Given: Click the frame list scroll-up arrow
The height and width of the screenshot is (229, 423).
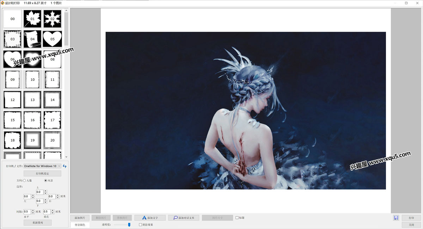Looking at the screenshot, I should click(x=66, y=10).
